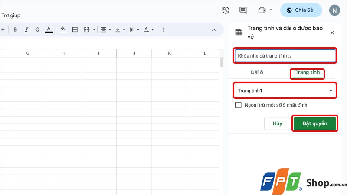Open the text color picker
Viewport: 347px width, 195px height.
(x=49, y=29)
